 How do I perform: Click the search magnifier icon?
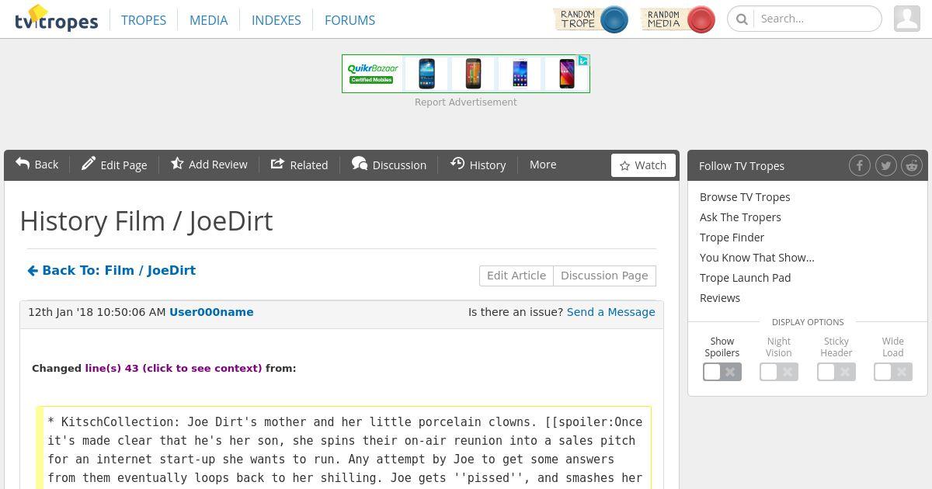tap(742, 19)
